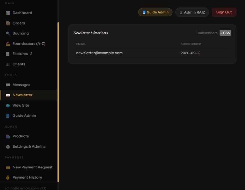Click the SUBSCRIBED column header
245x190 pixels.
[191, 44]
